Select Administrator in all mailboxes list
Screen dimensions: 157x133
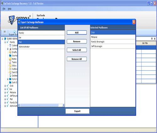point(41,47)
